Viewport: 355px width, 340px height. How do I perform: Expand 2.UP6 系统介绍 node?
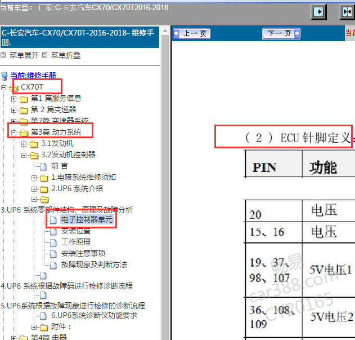click(x=34, y=189)
